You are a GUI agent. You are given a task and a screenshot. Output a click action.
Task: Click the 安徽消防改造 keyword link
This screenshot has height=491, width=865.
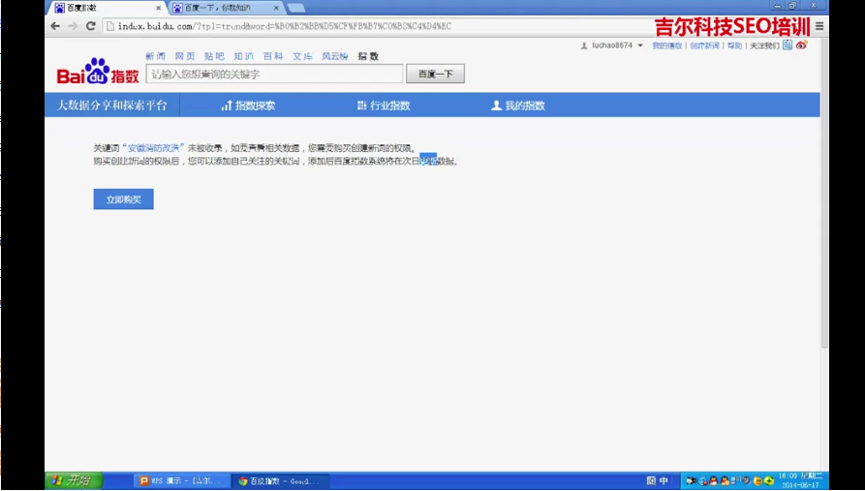[154, 148]
